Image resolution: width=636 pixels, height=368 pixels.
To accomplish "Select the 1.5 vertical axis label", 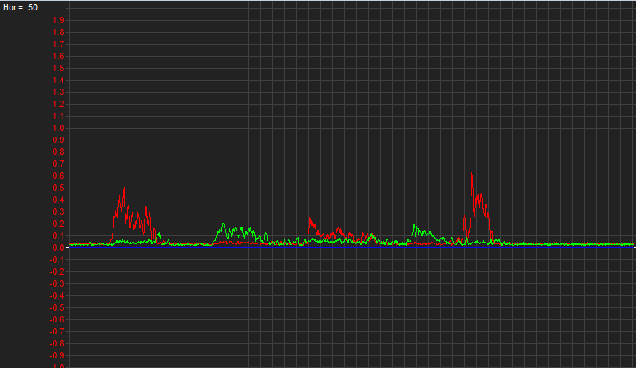I will (60, 68).
